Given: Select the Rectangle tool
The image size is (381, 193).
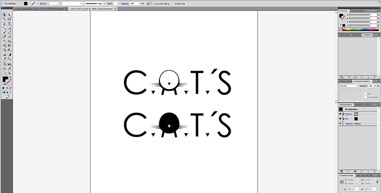Looking at the screenshot, I should [10, 28].
